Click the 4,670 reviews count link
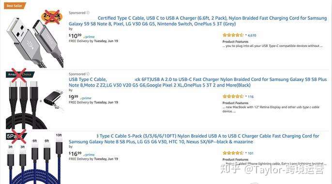332x184 pixels. (x=252, y=35)
